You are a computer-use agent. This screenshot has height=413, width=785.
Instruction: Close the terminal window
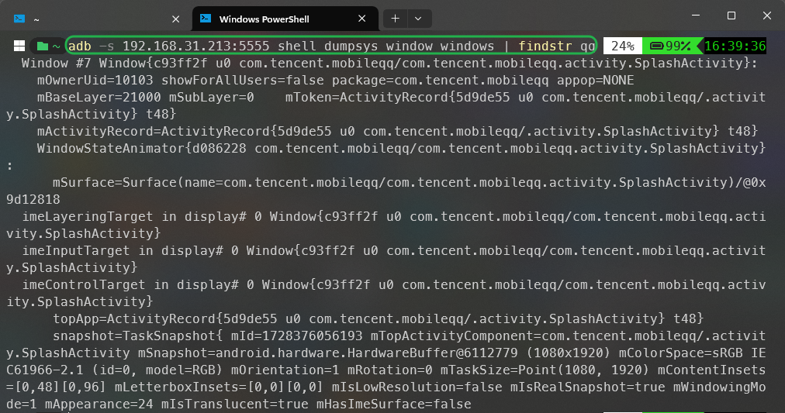click(767, 15)
